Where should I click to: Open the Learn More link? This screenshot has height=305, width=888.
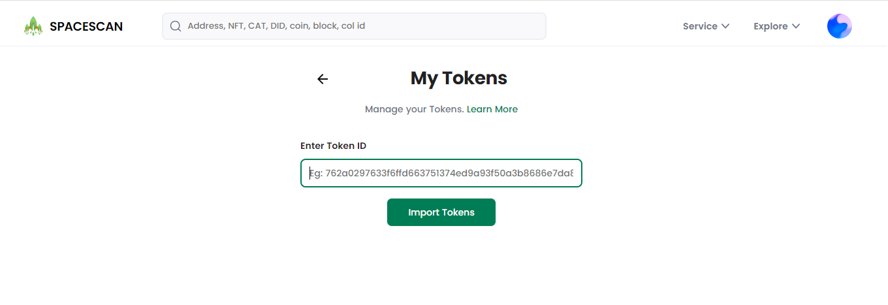pyautogui.click(x=492, y=109)
